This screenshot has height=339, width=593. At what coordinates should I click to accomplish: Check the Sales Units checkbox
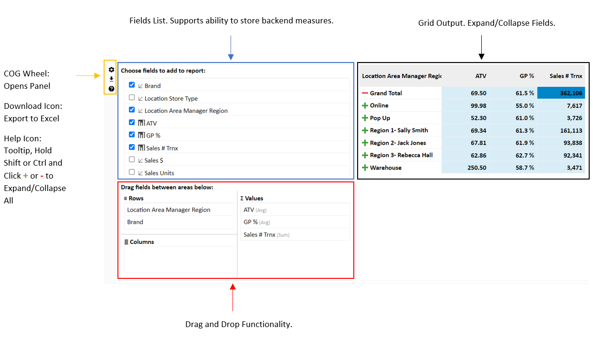click(x=132, y=172)
